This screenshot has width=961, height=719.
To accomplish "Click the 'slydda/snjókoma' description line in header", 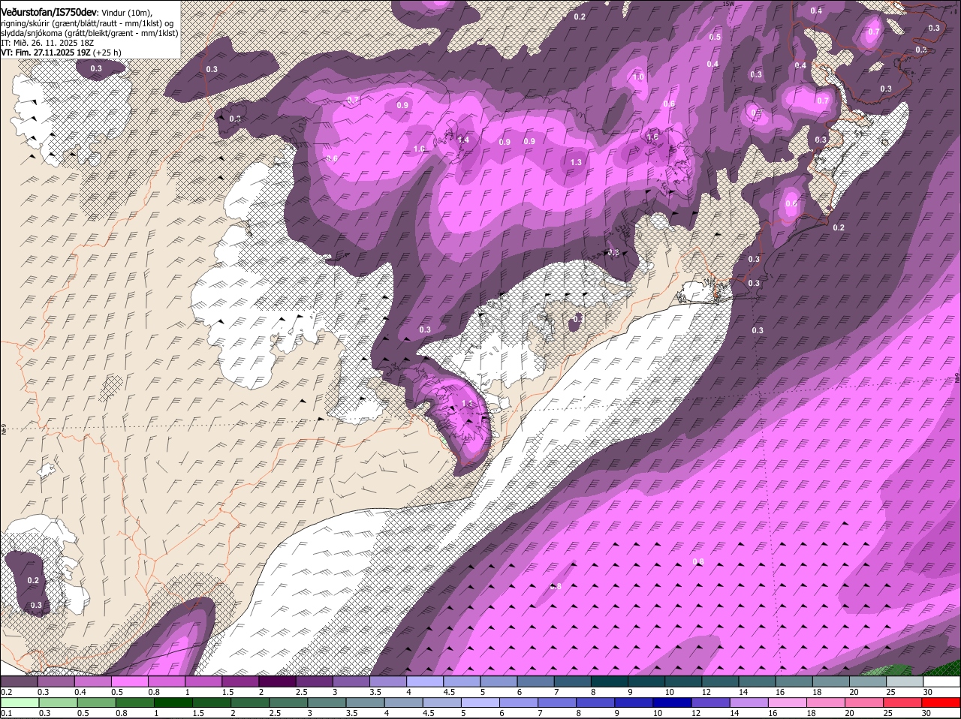I will [89, 34].
